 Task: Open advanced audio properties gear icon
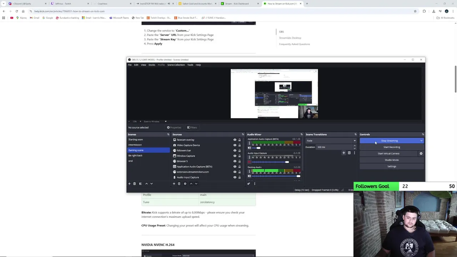248,183
